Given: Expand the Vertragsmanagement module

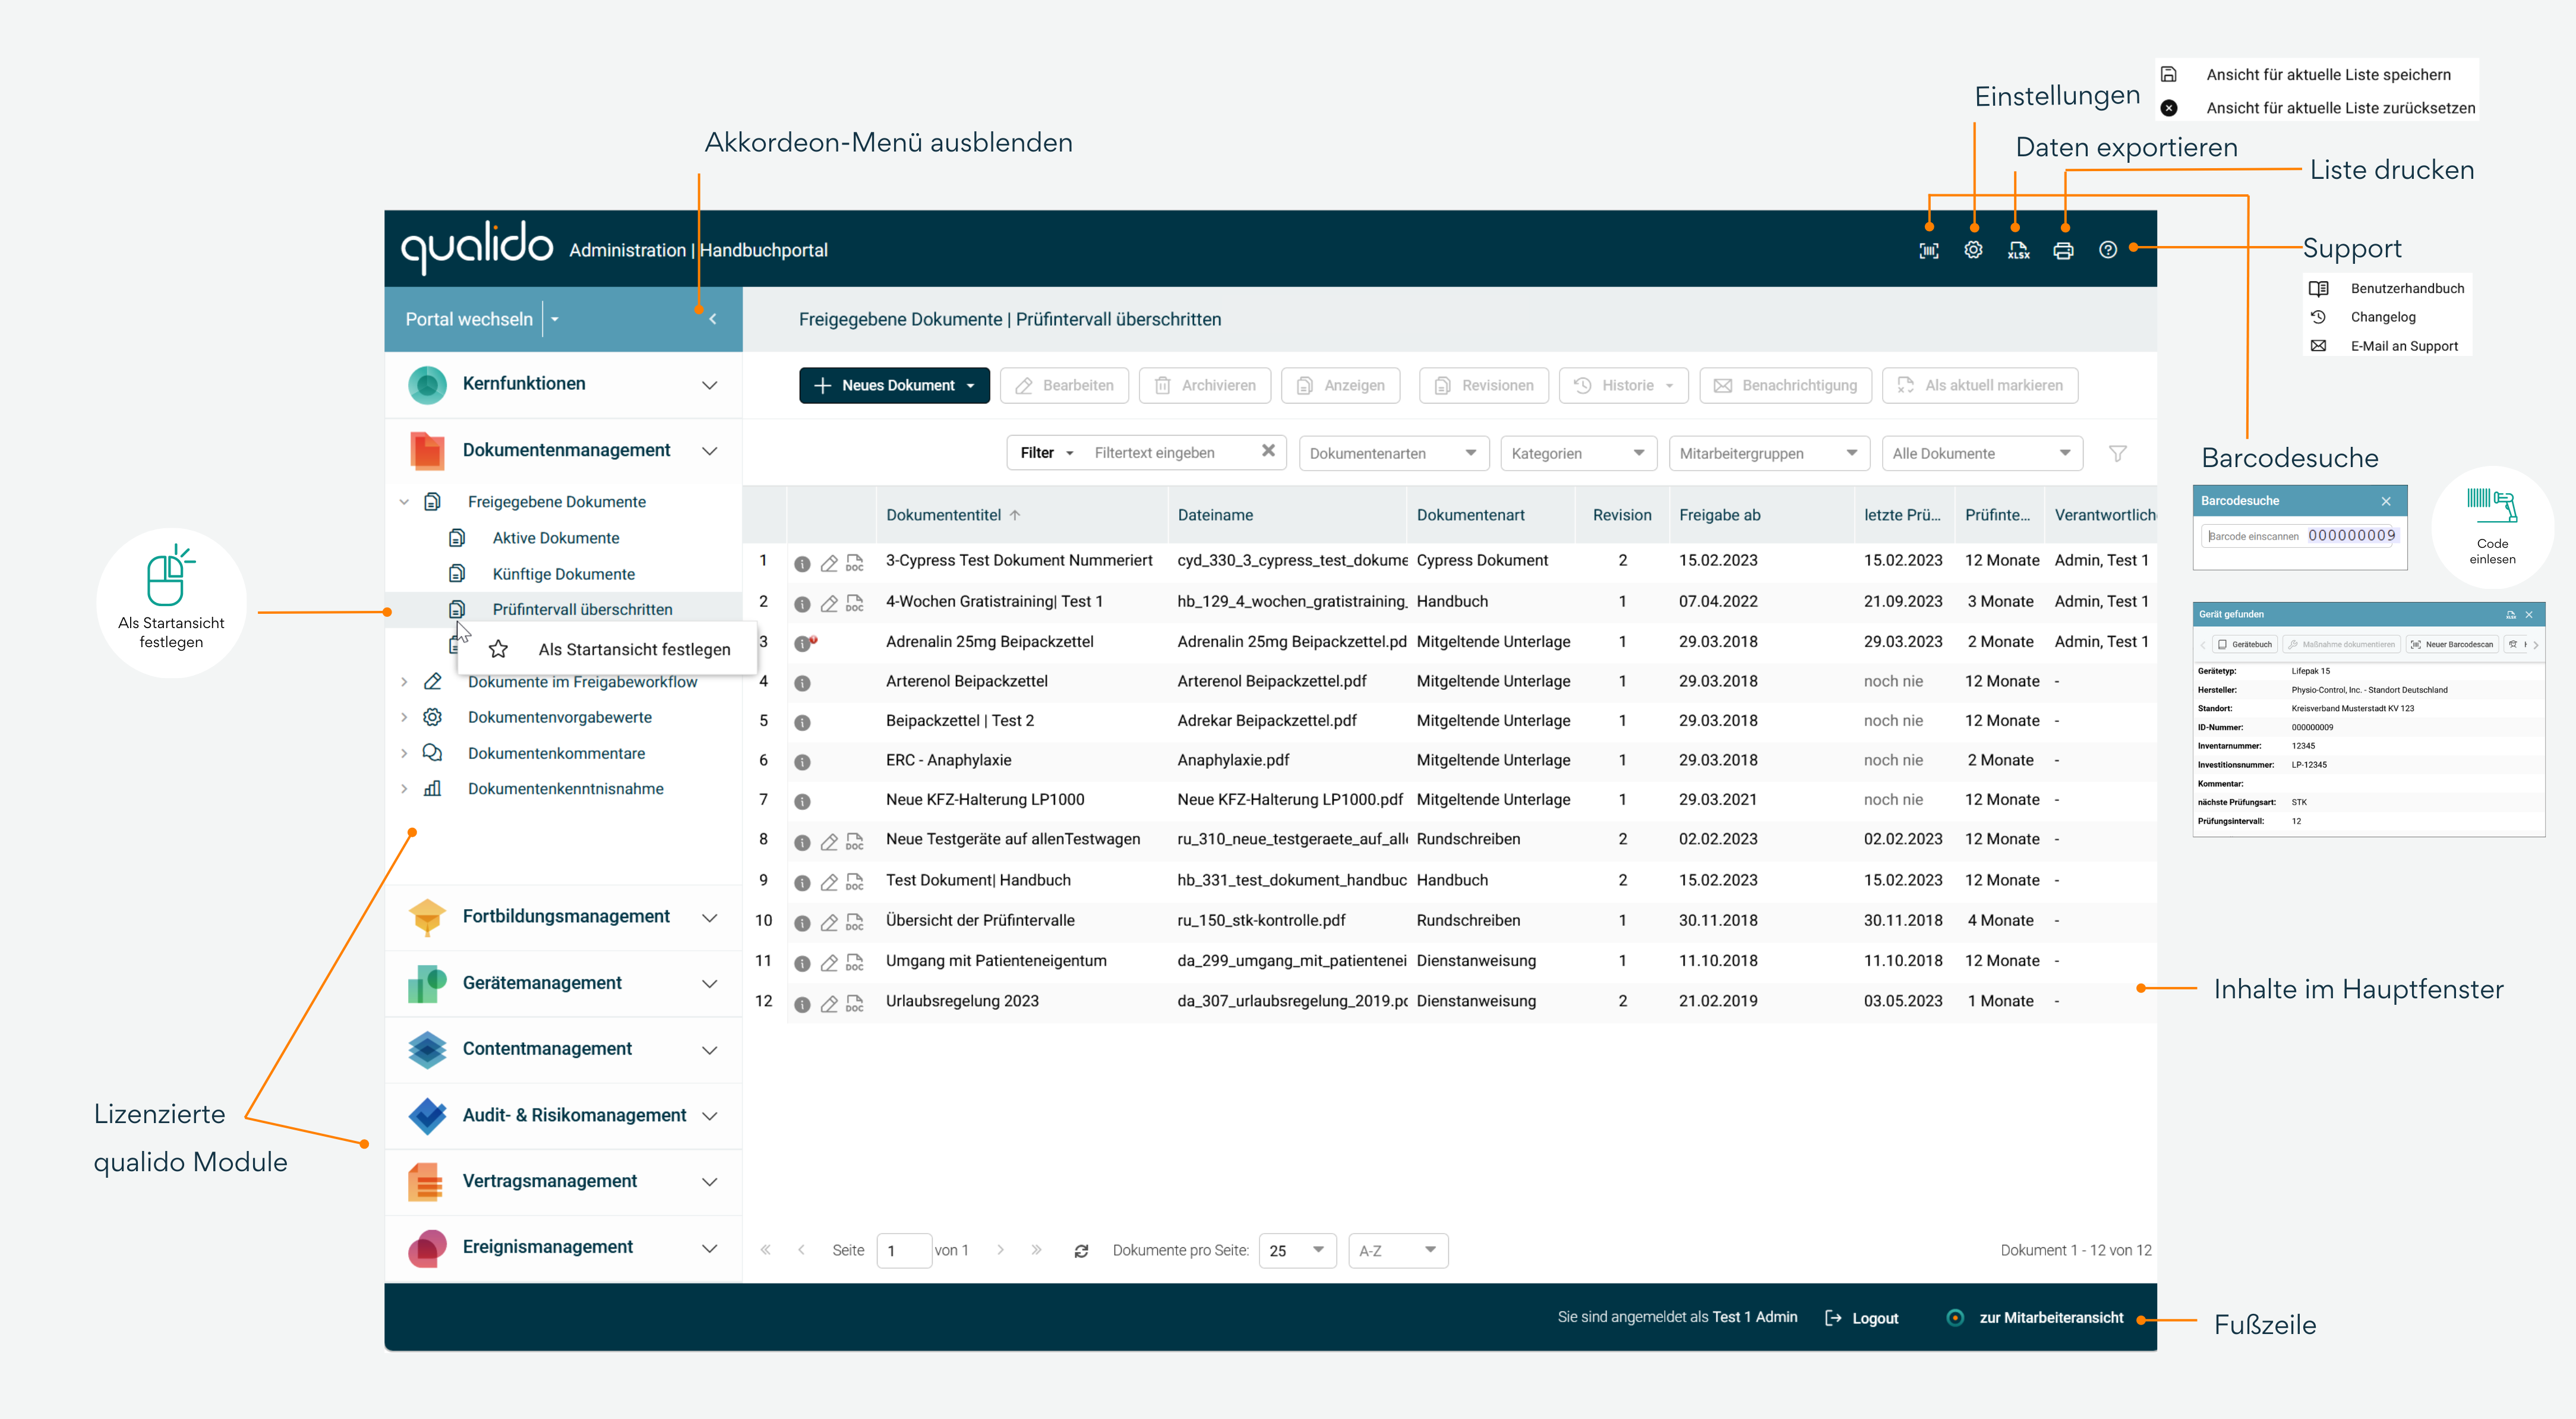Looking at the screenshot, I should (x=563, y=1182).
